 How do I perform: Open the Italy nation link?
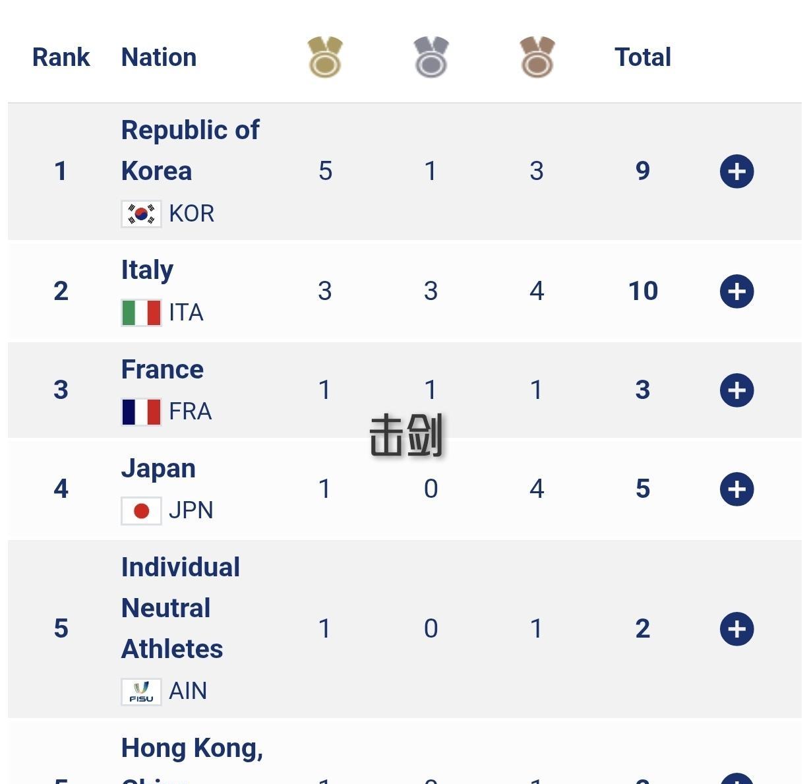pos(147,270)
